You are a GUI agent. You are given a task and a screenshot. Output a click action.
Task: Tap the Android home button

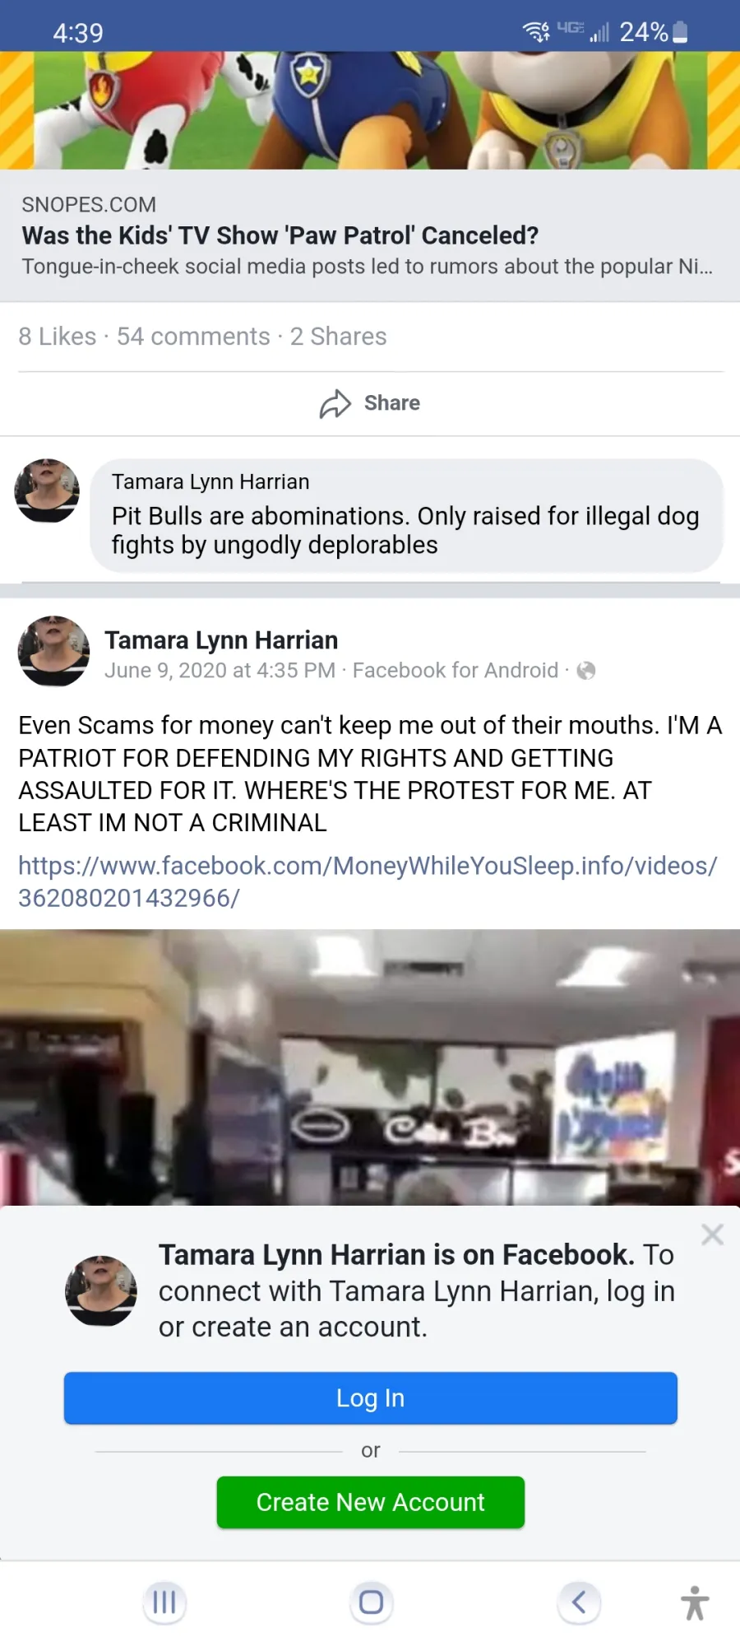[x=371, y=1602]
